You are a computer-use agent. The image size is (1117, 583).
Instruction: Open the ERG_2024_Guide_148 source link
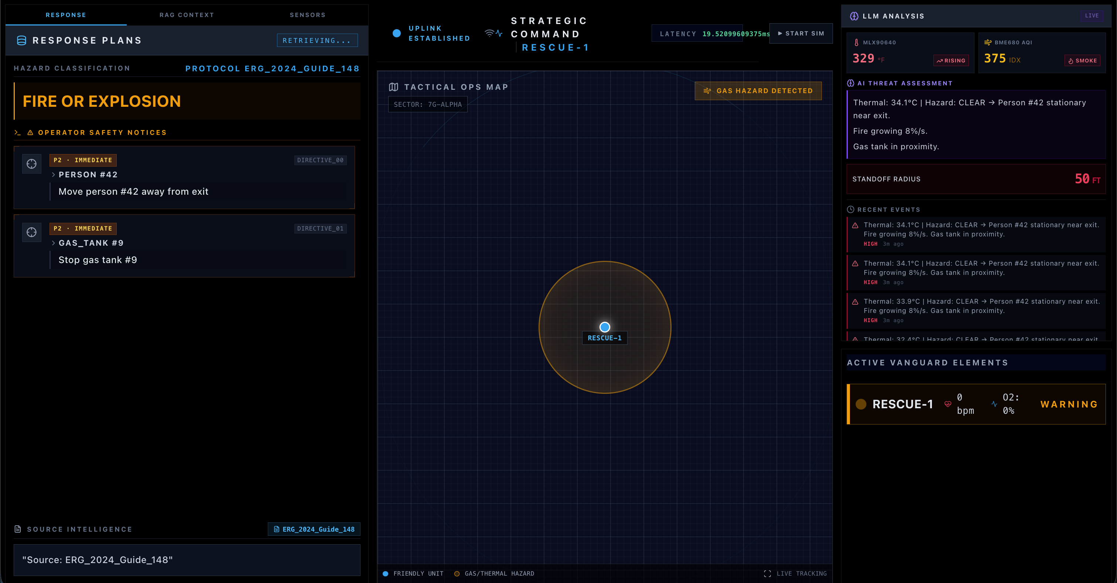tap(314, 529)
